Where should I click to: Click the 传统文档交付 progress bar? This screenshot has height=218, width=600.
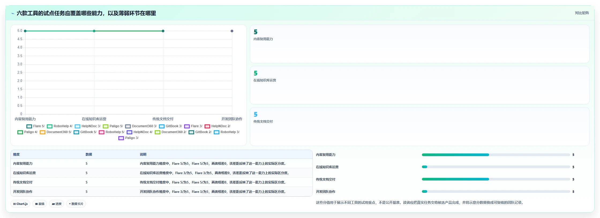496,179
